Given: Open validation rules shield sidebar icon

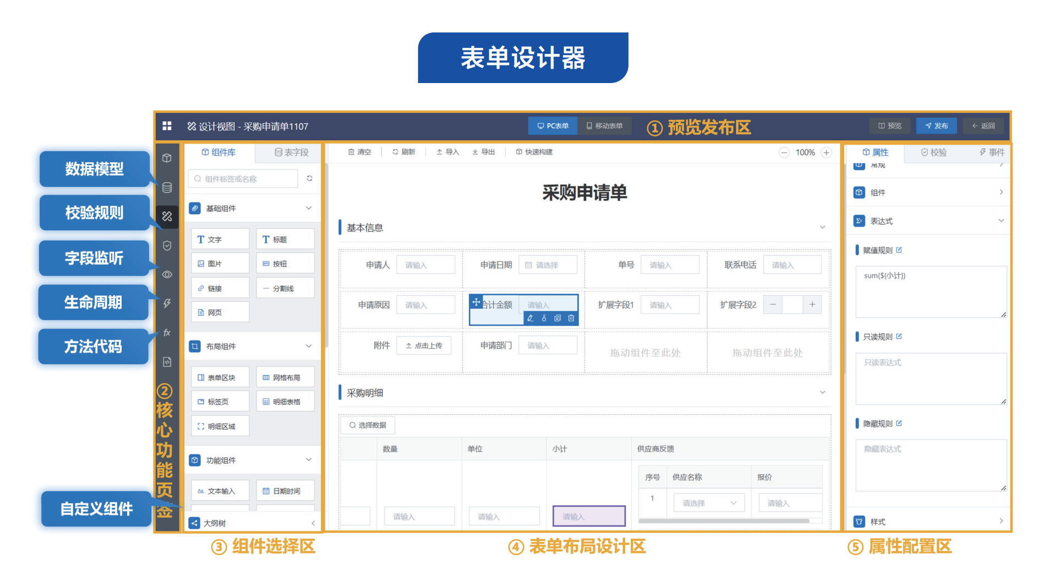Looking at the screenshot, I should [x=167, y=246].
